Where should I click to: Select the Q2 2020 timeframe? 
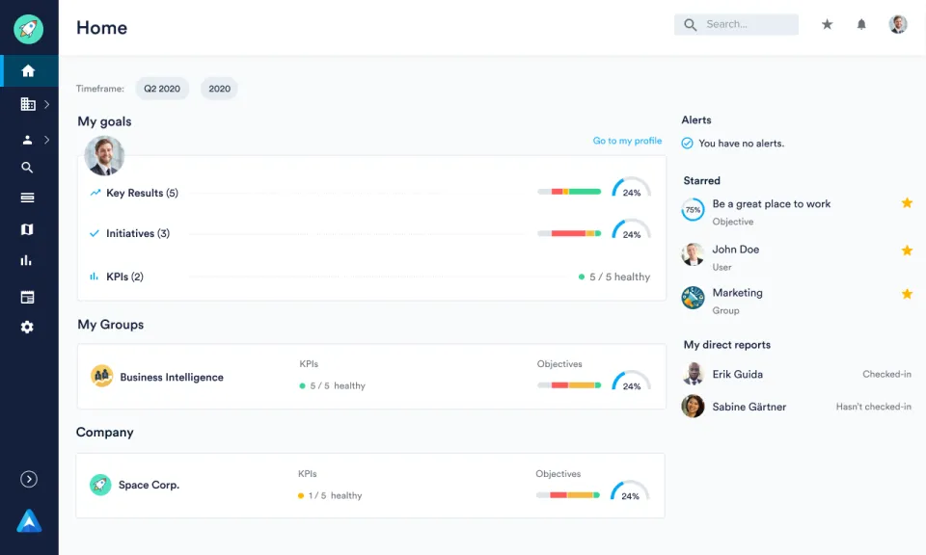pyautogui.click(x=162, y=89)
